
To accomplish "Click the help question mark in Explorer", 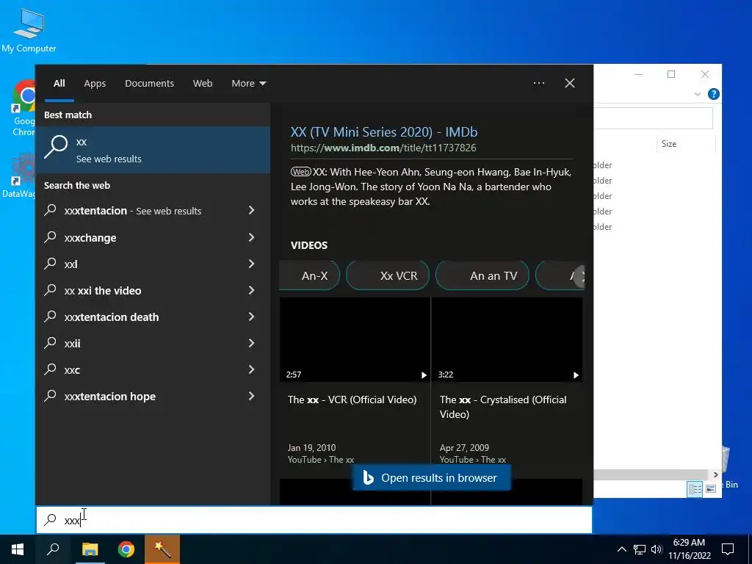I will pyautogui.click(x=714, y=94).
